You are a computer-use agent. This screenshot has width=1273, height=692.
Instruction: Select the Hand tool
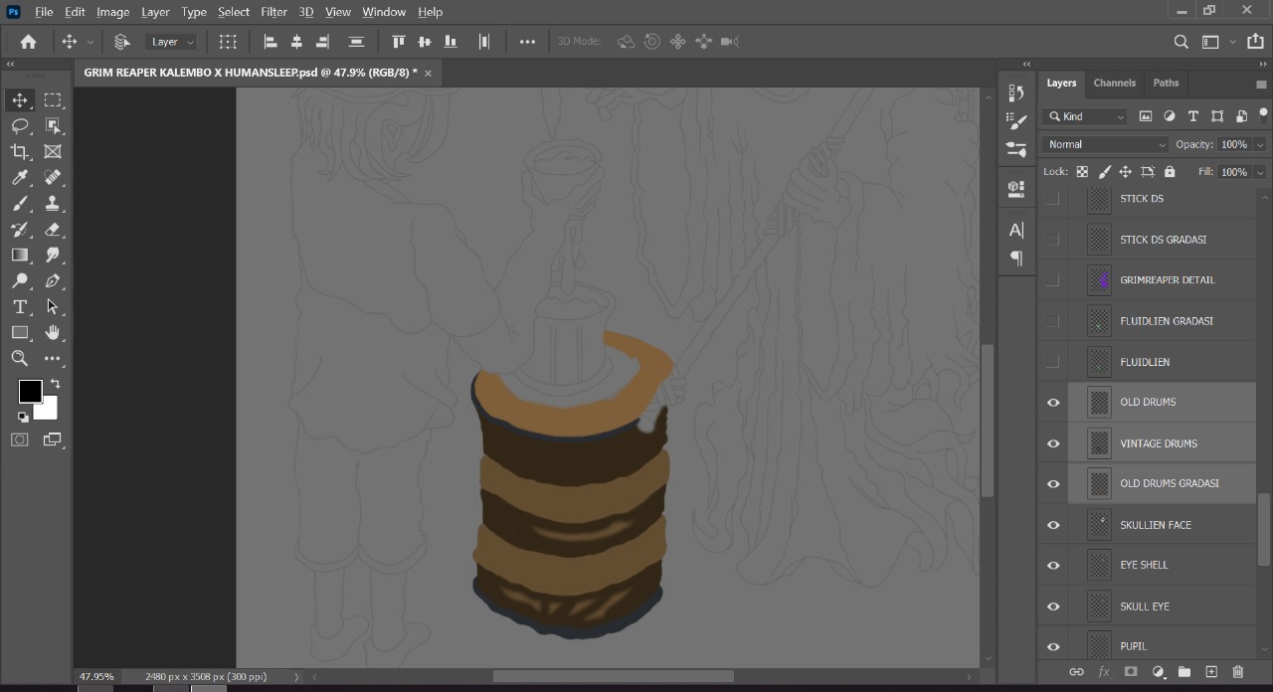(53, 333)
